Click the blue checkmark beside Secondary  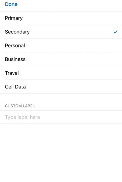[x=115, y=32]
